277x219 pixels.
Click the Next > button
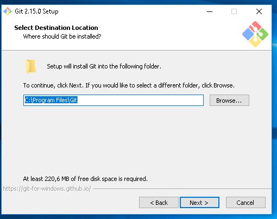199,203
